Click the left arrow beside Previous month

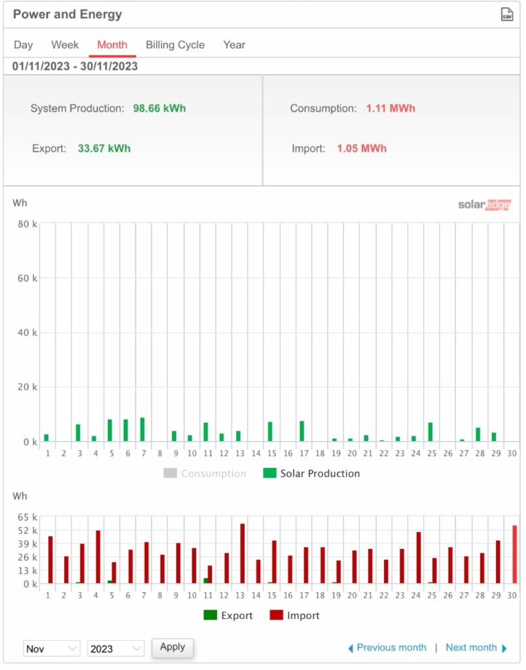point(351,648)
